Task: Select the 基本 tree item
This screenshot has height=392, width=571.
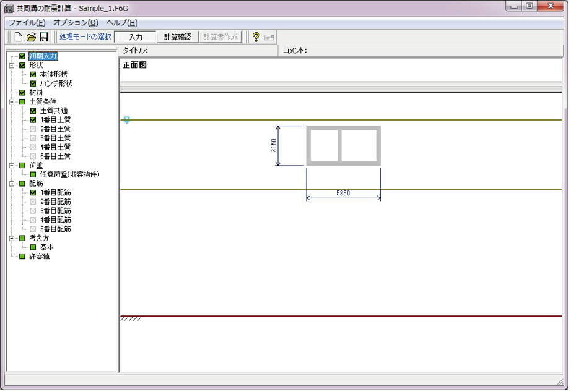Action: tap(47, 247)
